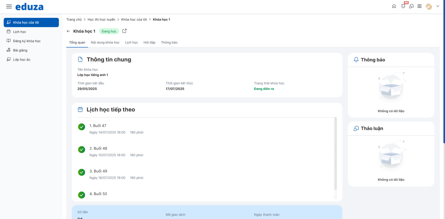Open course in new window icon
Screen dimensions: 445x219
click(x=125, y=31)
